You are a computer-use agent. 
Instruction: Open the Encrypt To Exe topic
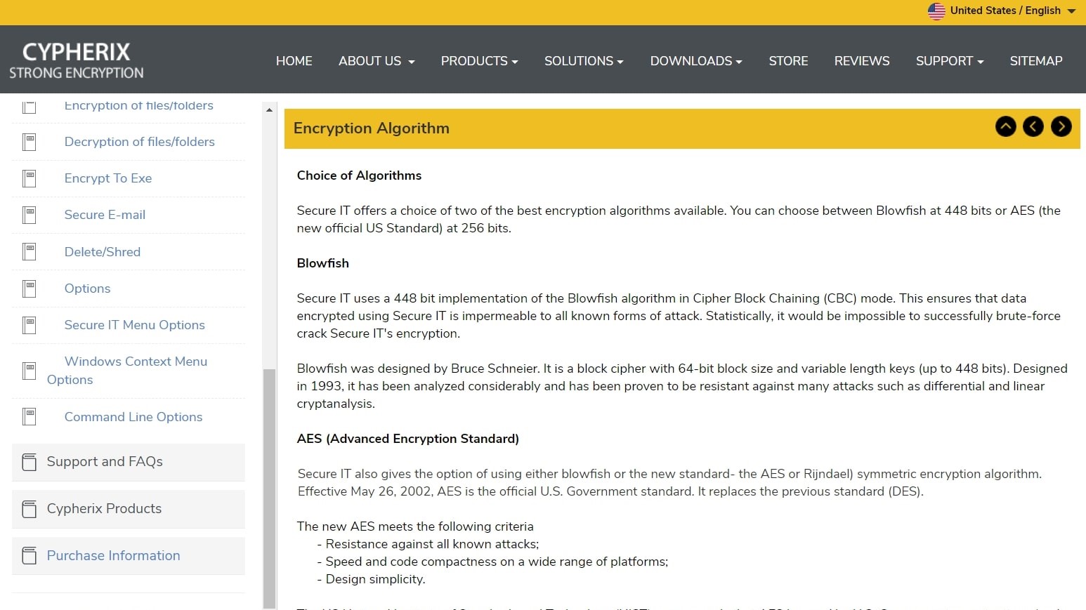pyautogui.click(x=108, y=178)
